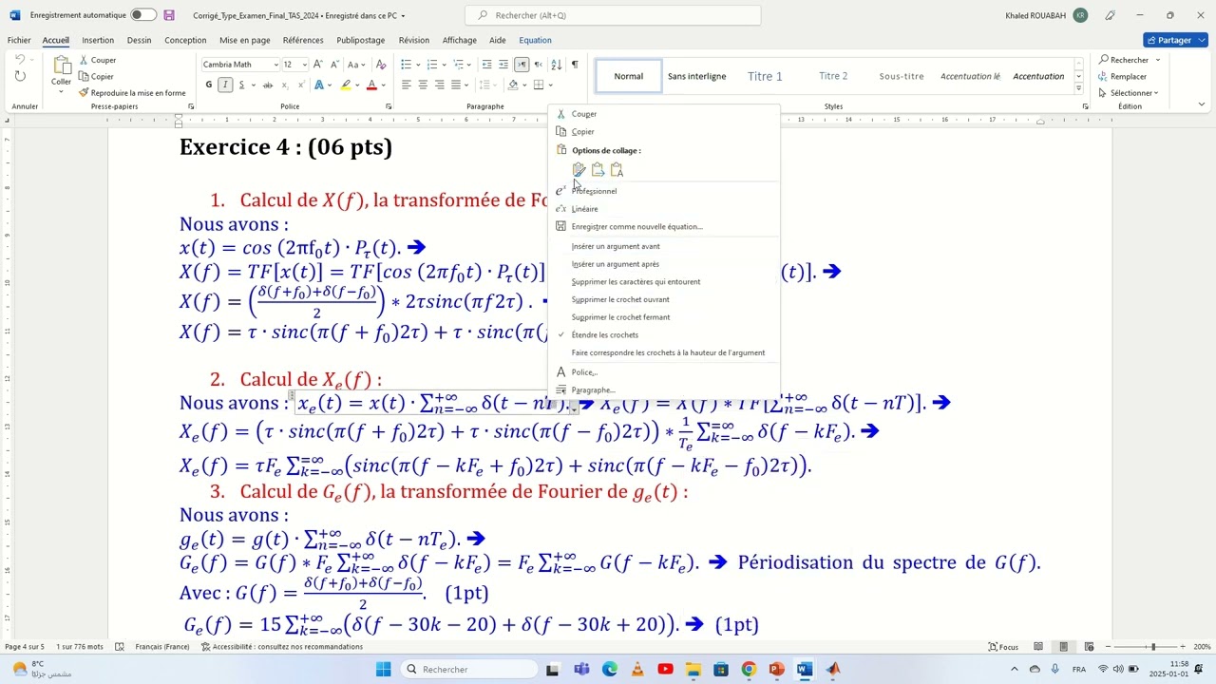The height and width of the screenshot is (684, 1216).
Task: Click the borders icon
Action: pyautogui.click(x=538, y=85)
